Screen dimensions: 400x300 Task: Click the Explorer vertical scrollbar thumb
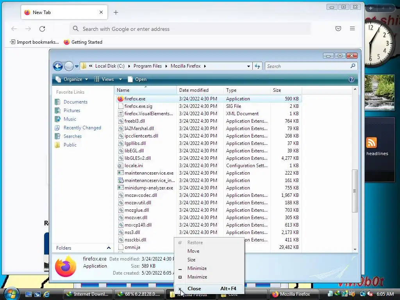tap(355, 191)
